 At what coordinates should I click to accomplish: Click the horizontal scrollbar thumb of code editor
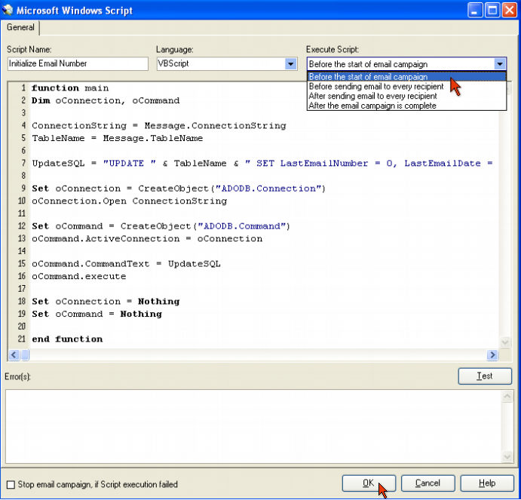(x=25, y=354)
